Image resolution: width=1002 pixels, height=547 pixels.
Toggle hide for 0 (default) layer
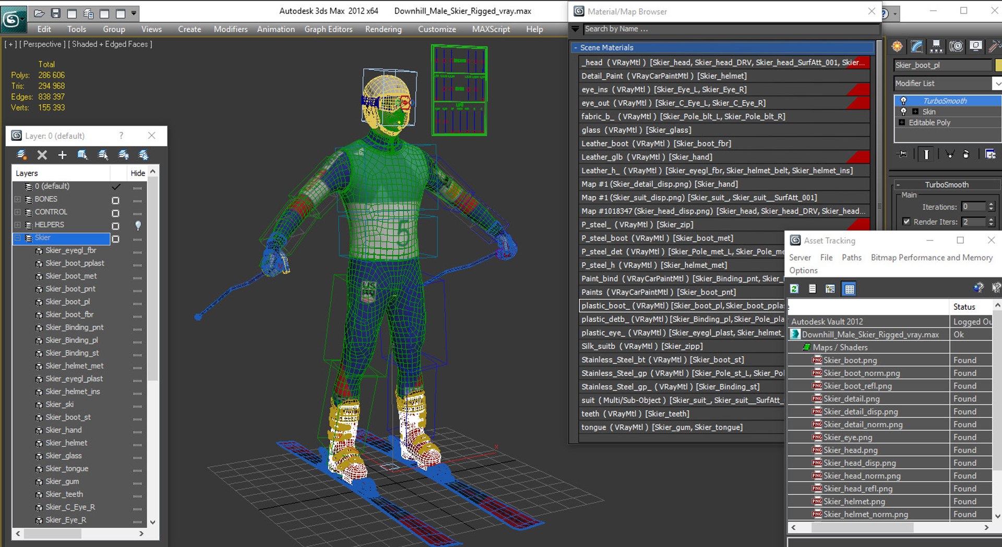pos(138,187)
